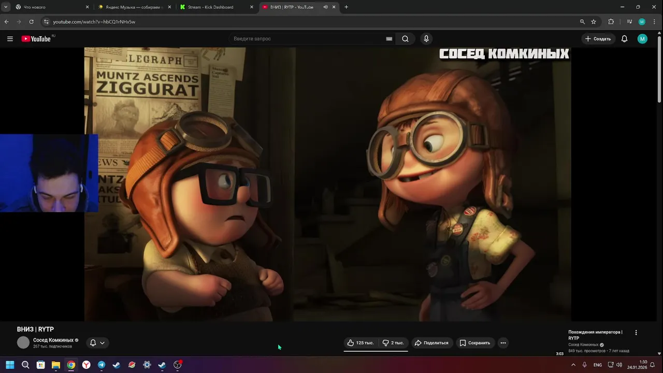Open the on-screen keyboard in search box
The image size is (663, 373).
click(389, 39)
